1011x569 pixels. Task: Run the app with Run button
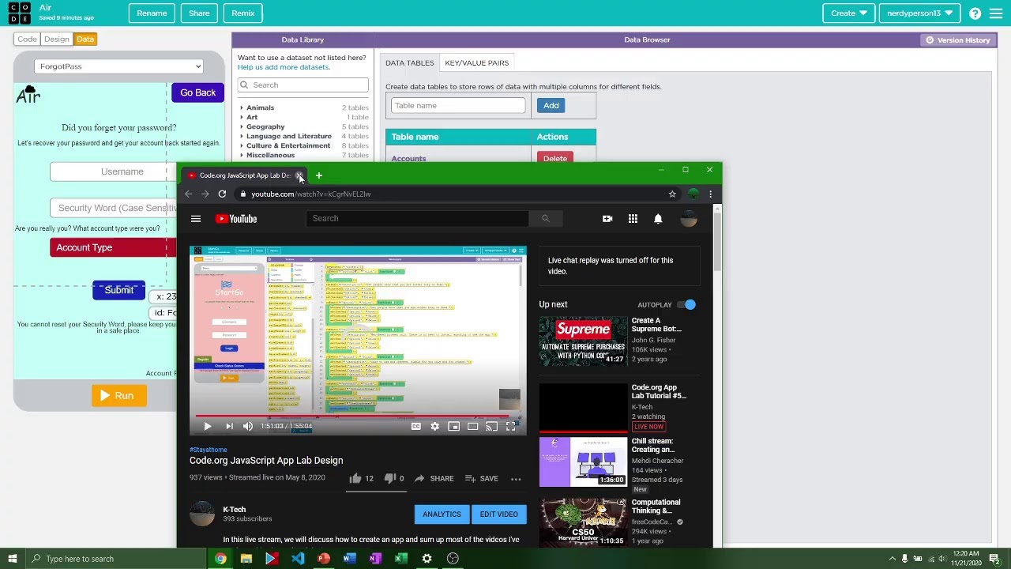pyautogui.click(x=118, y=395)
